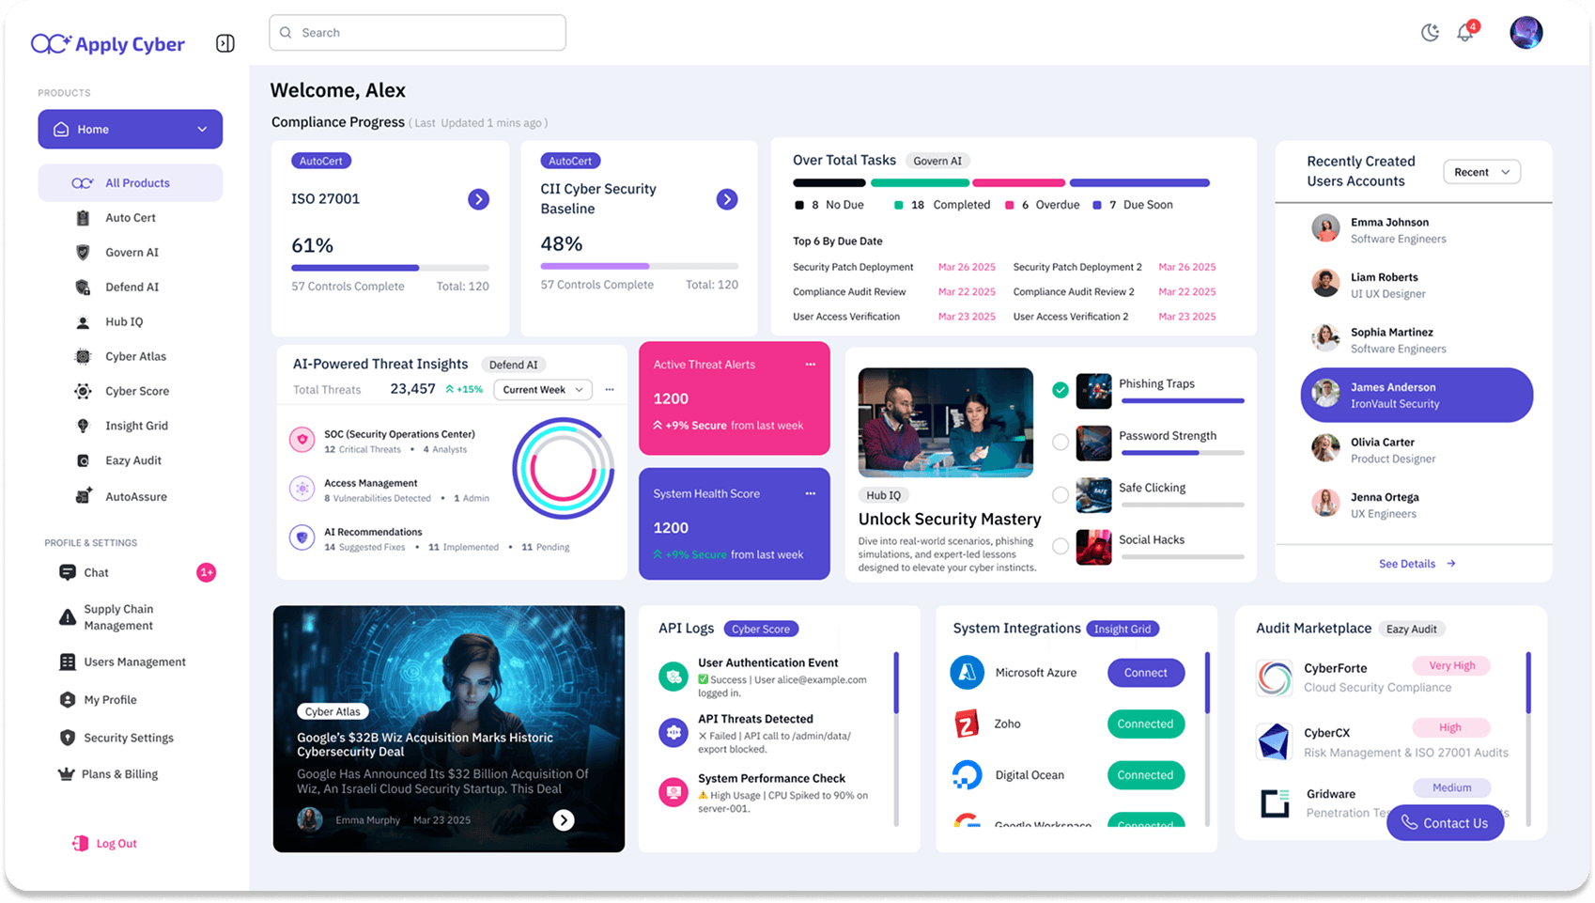
Task: Collapse the sidebar with the panel toggle icon
Action: tap(225, 43)
